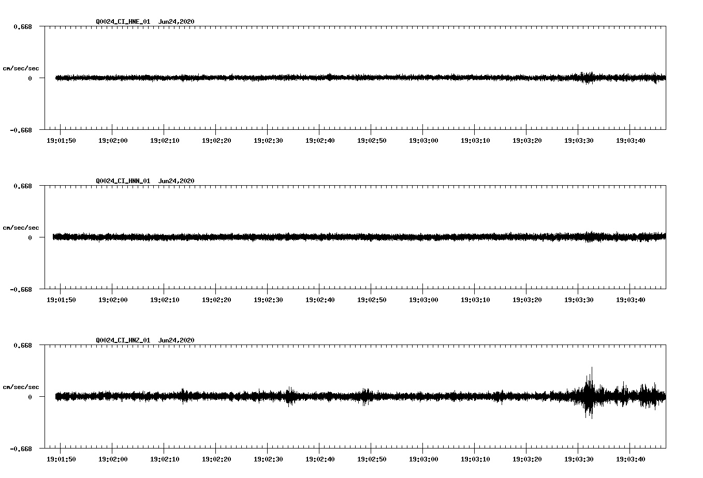Click the 19:03:20 time label under HNN plot
The image size is (703, 478).
(527, 300)
